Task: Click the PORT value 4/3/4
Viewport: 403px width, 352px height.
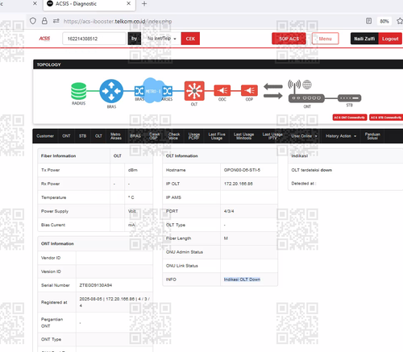Action: tap(229, 211)
